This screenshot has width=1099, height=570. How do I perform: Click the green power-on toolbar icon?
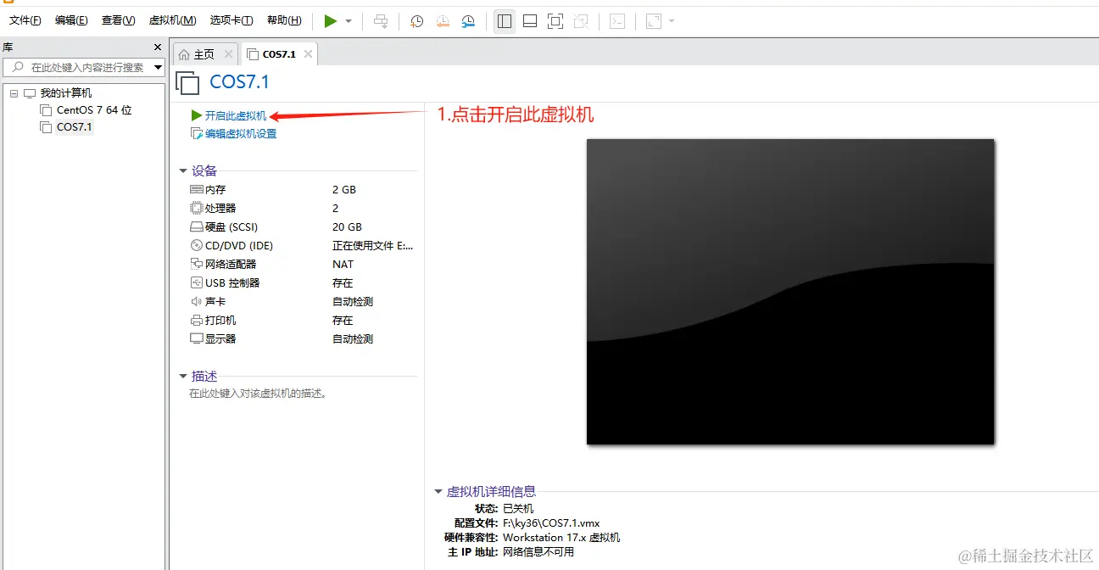click(332, 20)
